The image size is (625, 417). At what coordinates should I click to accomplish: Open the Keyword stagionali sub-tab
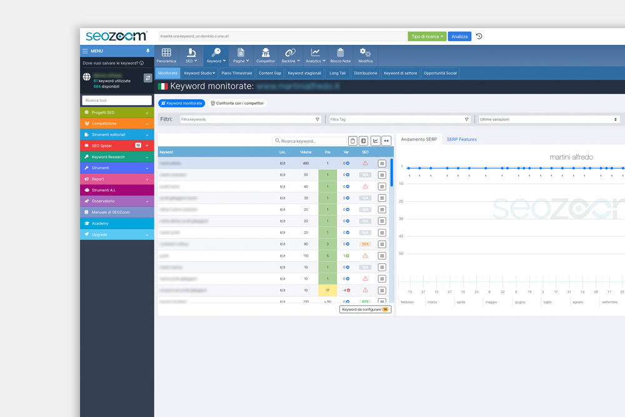coord(304,73)
